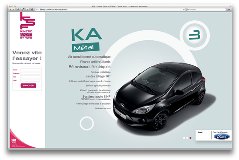Click the KSF Kinetic Sport logo
Image resolution: width=239 pixels, height=160 pixels.
pyautogui.click(x=27, y=26)
